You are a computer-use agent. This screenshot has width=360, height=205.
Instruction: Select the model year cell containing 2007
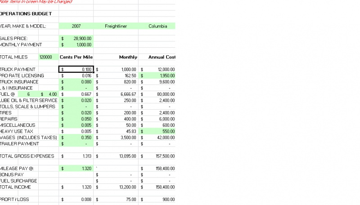pyautogui.click(x=76, y=26)
